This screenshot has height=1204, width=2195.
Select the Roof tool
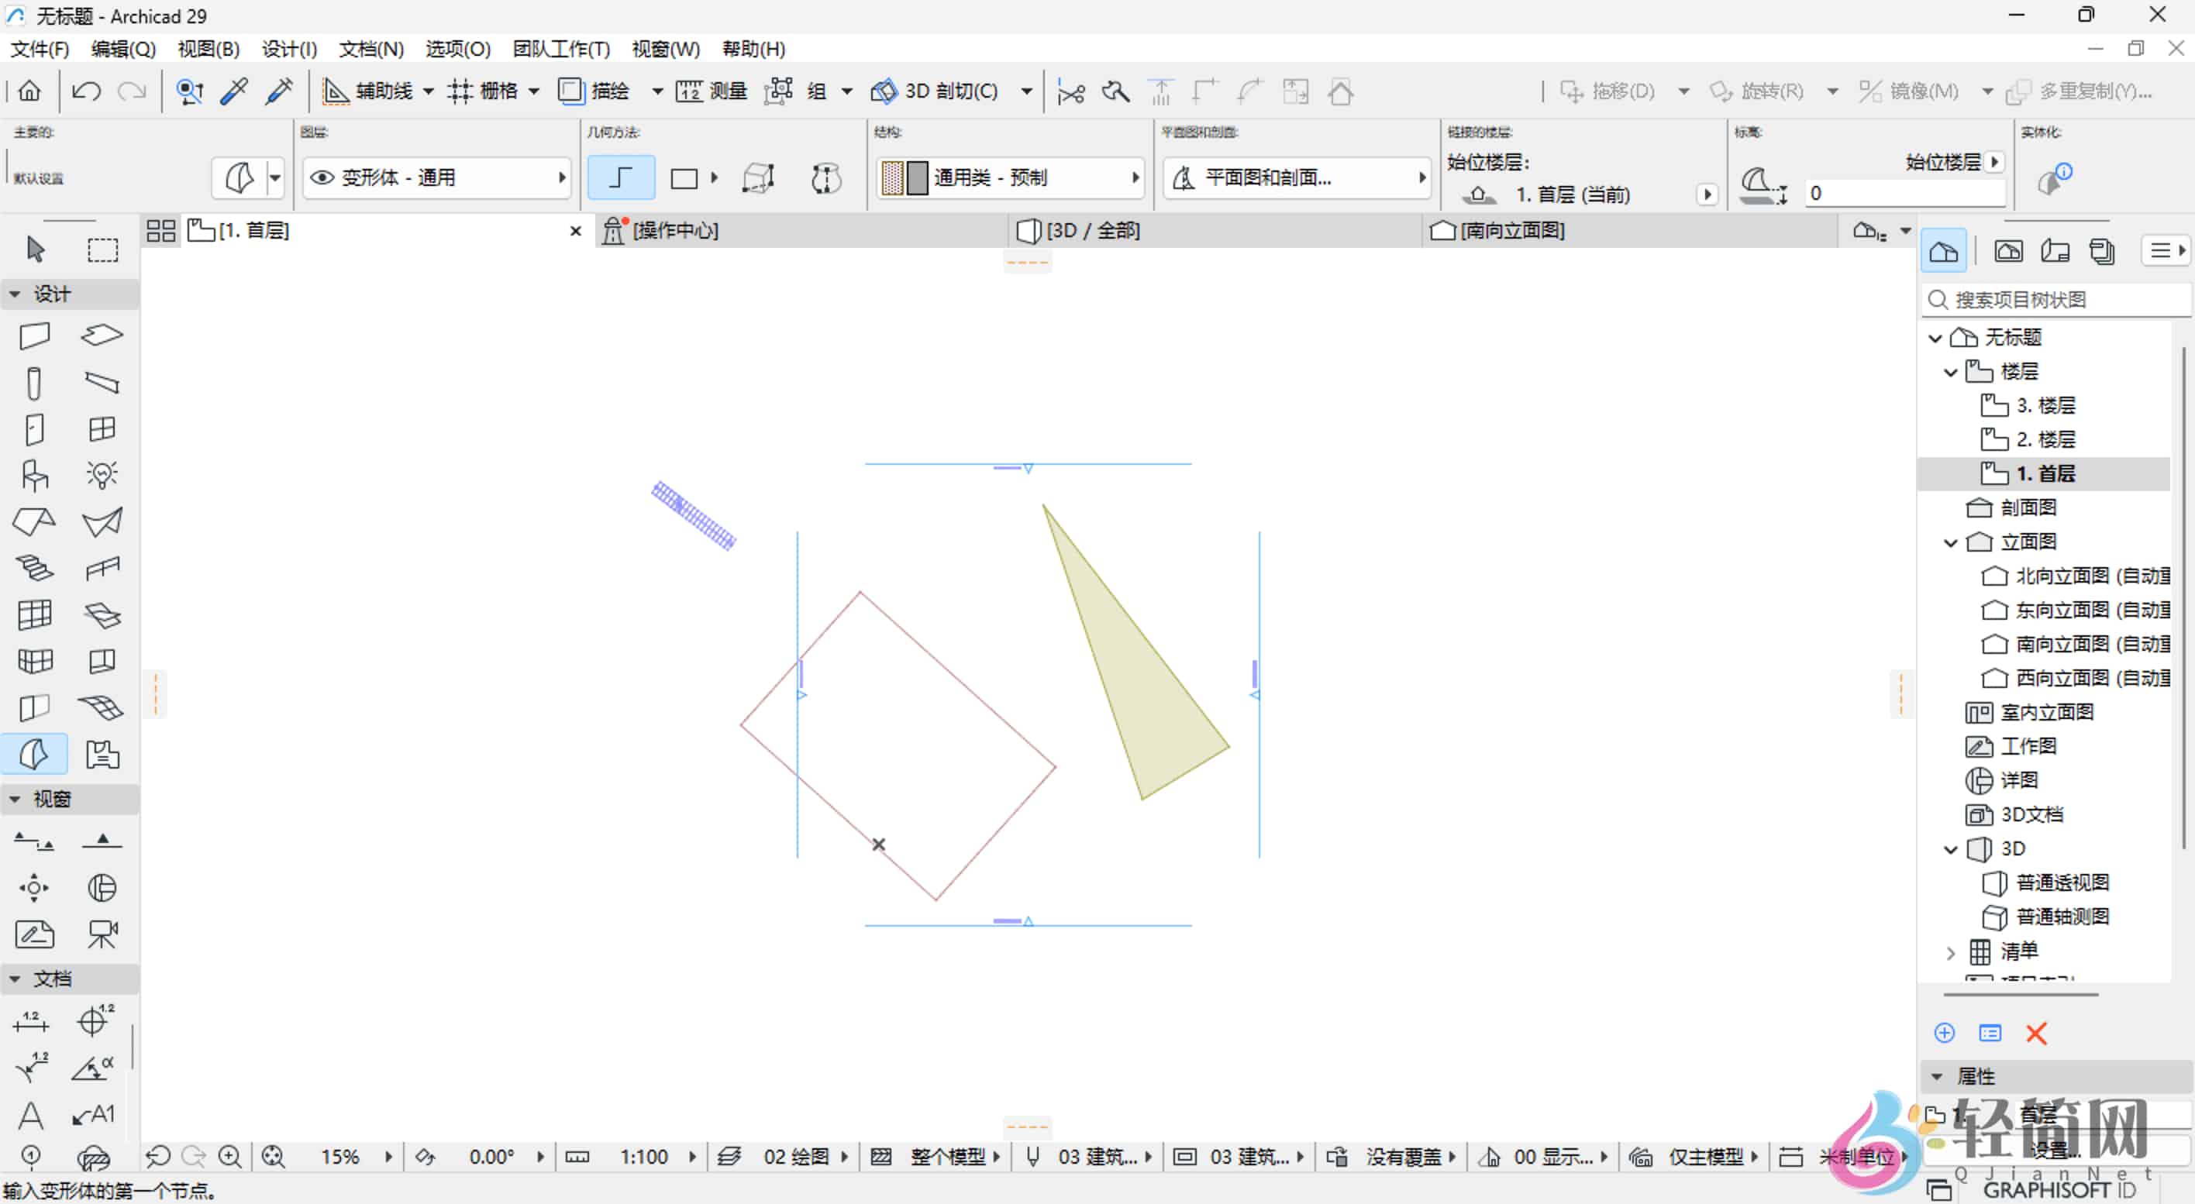pos(34,521)
